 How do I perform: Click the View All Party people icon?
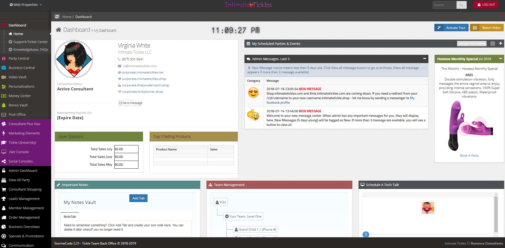coord(4,180)
